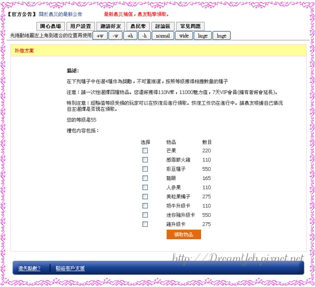Set layout to large size

[x=203, y=36]
